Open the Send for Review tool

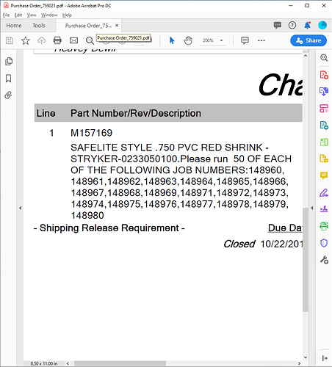coord(324,159)
